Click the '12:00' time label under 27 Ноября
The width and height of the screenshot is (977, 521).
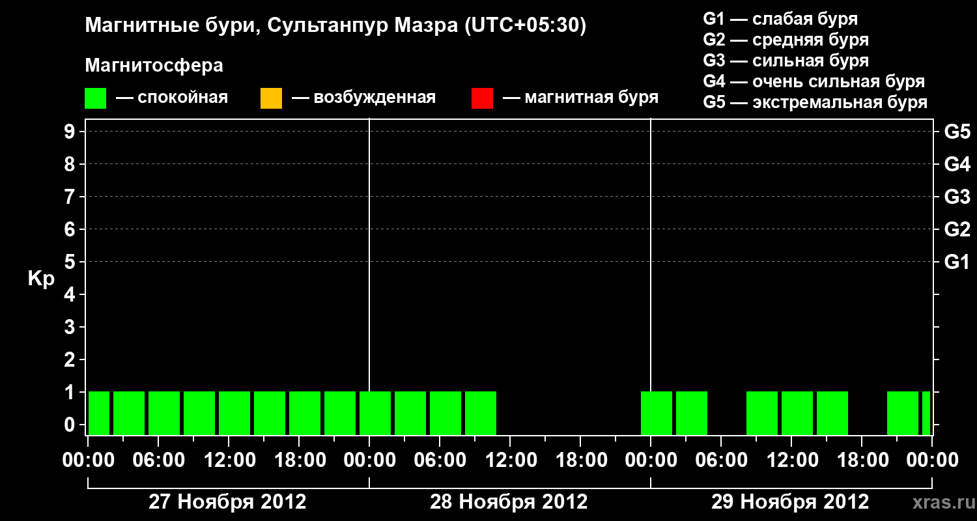click(x=229, y=460)
